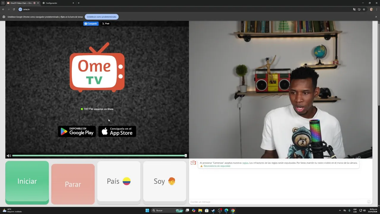The height and width of the screenshot is (214, 380).
Task: Click the X Post share button
Action: pyautogui.click(x=106, y=23)
